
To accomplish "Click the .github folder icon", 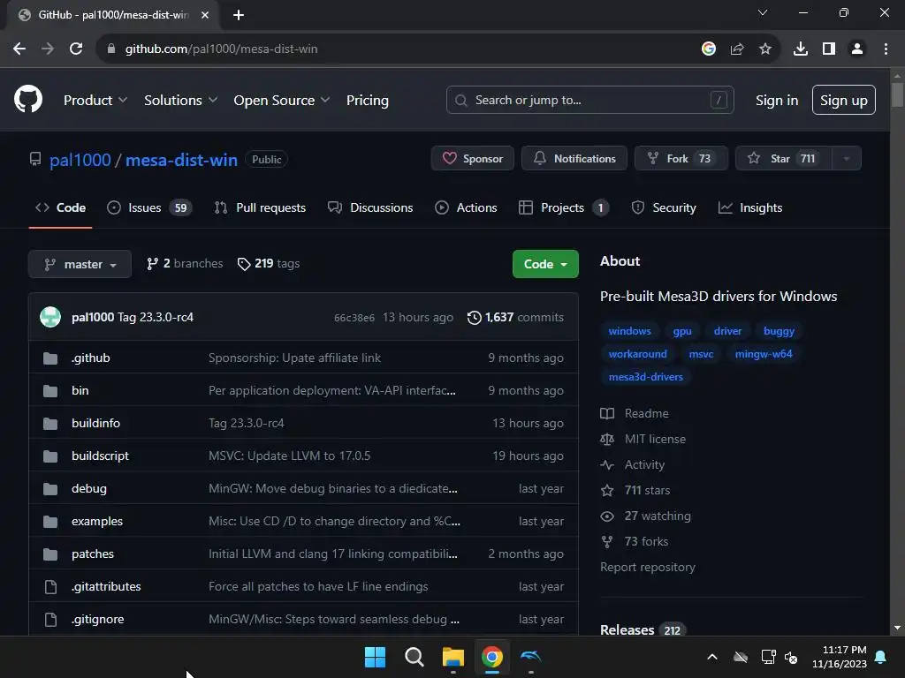I will coord(50,358).
